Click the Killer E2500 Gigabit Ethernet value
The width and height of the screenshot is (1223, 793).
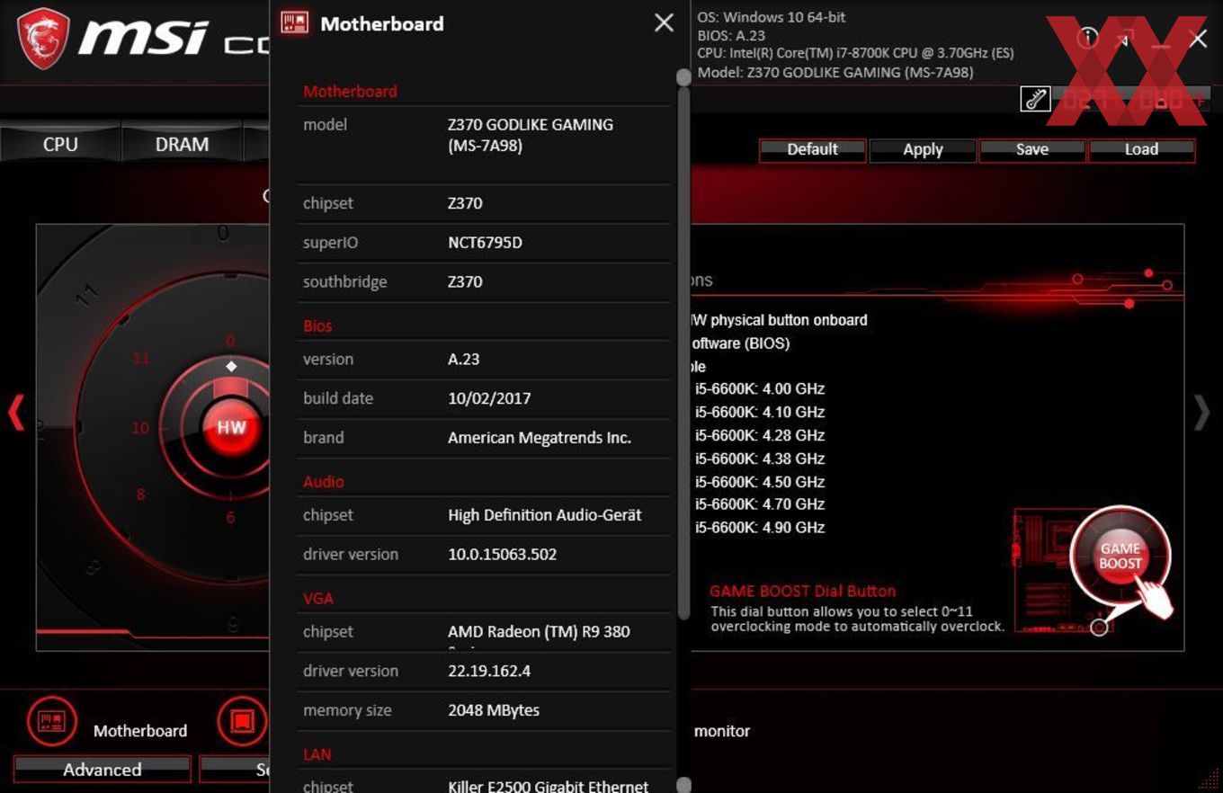tap(549, 786)
